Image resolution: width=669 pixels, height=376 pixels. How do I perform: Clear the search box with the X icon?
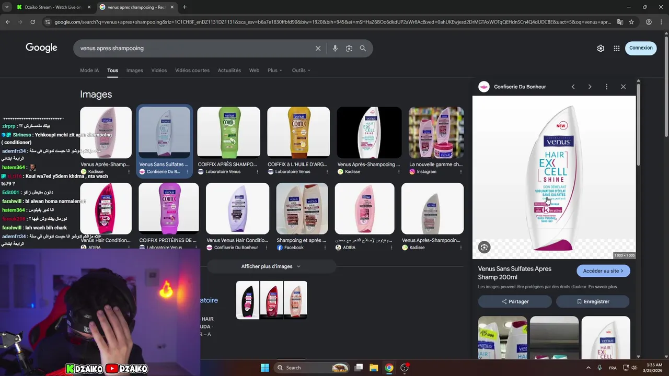pyautogui.click(x=318, y=48)
